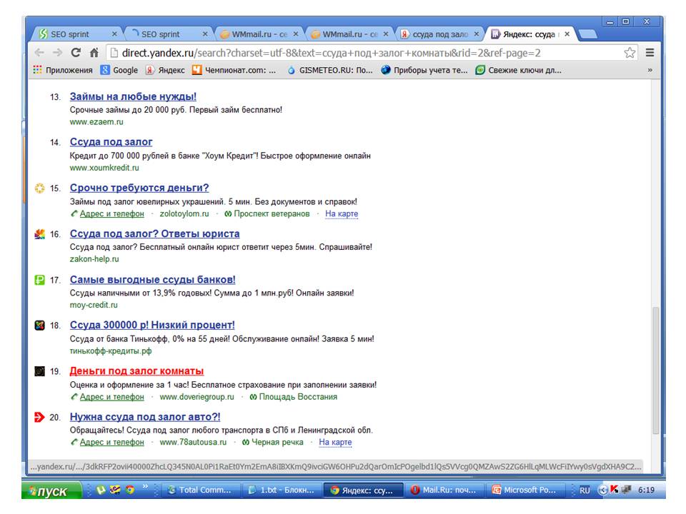Screen dimensions: 686x514
Task: Go back with the browser back arrow
Action: pyautogui.click(x=39, y=53)
